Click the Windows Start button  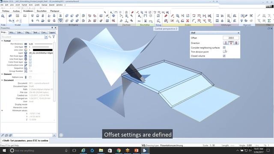[4, 150]
